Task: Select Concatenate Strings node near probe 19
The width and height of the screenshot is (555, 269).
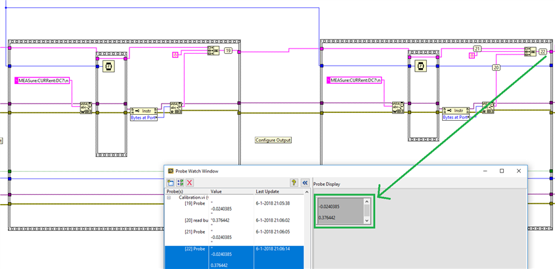Action: point(213,51)
